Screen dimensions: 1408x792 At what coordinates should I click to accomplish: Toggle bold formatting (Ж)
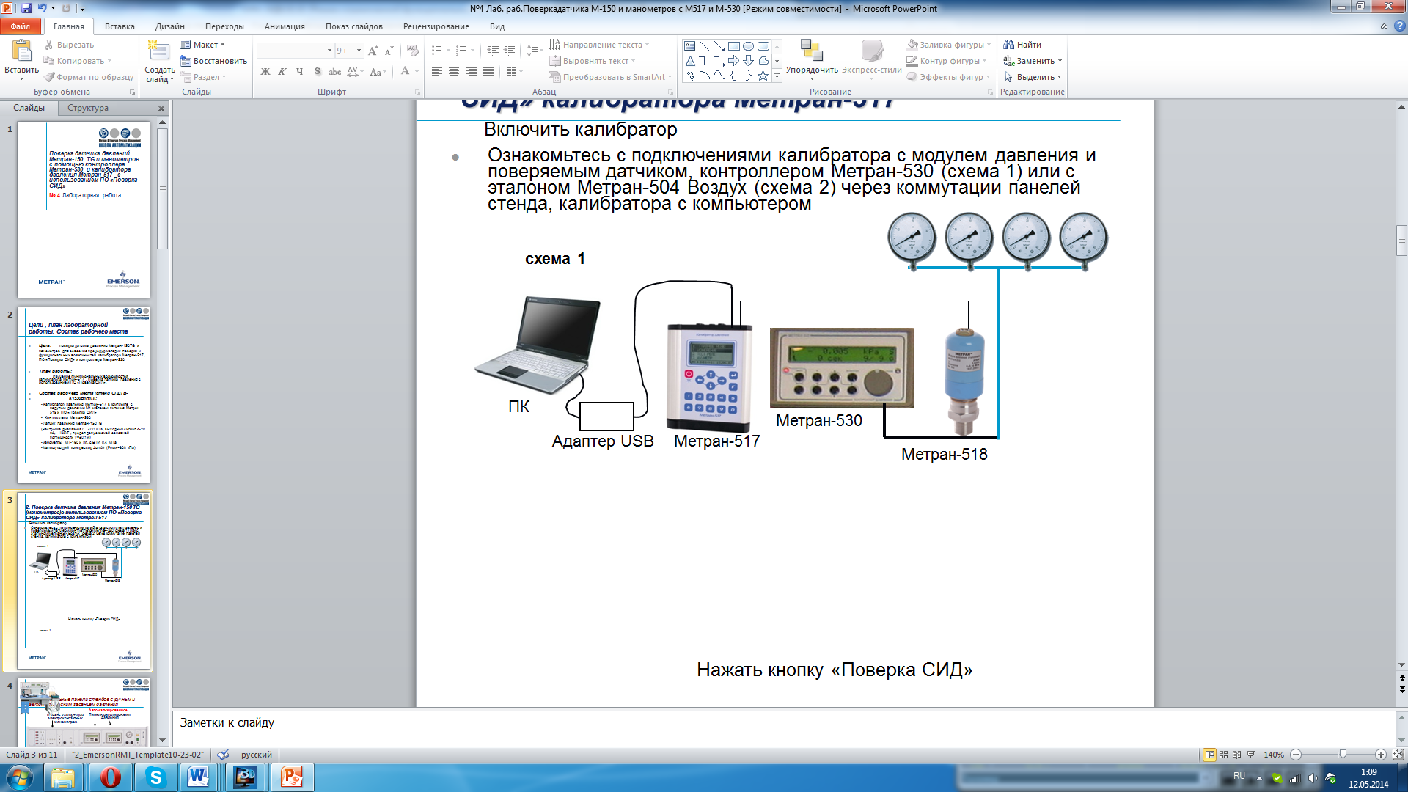click(265, 72)
